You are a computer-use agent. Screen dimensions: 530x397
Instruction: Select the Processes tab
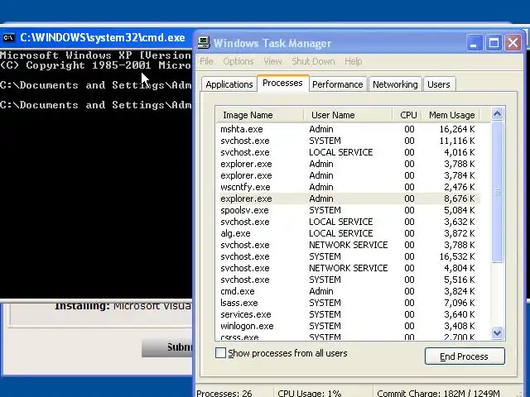282,83
